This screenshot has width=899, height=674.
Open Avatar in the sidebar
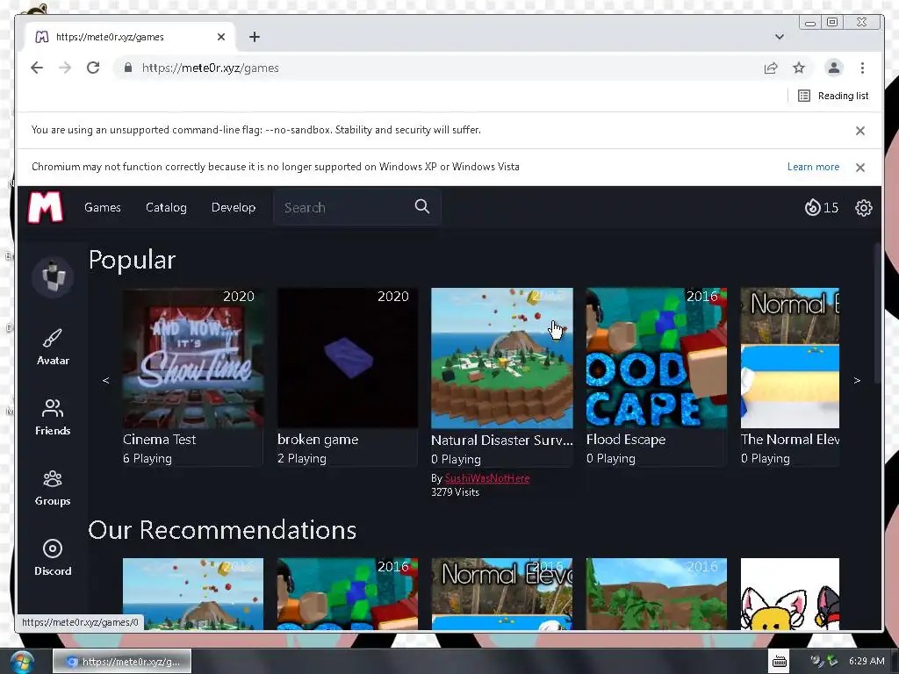[53, 348]
